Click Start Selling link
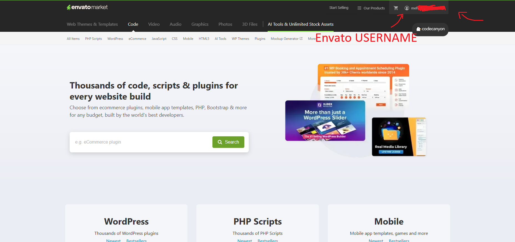Screen dimensions: 515x242 tap(339, 8)
